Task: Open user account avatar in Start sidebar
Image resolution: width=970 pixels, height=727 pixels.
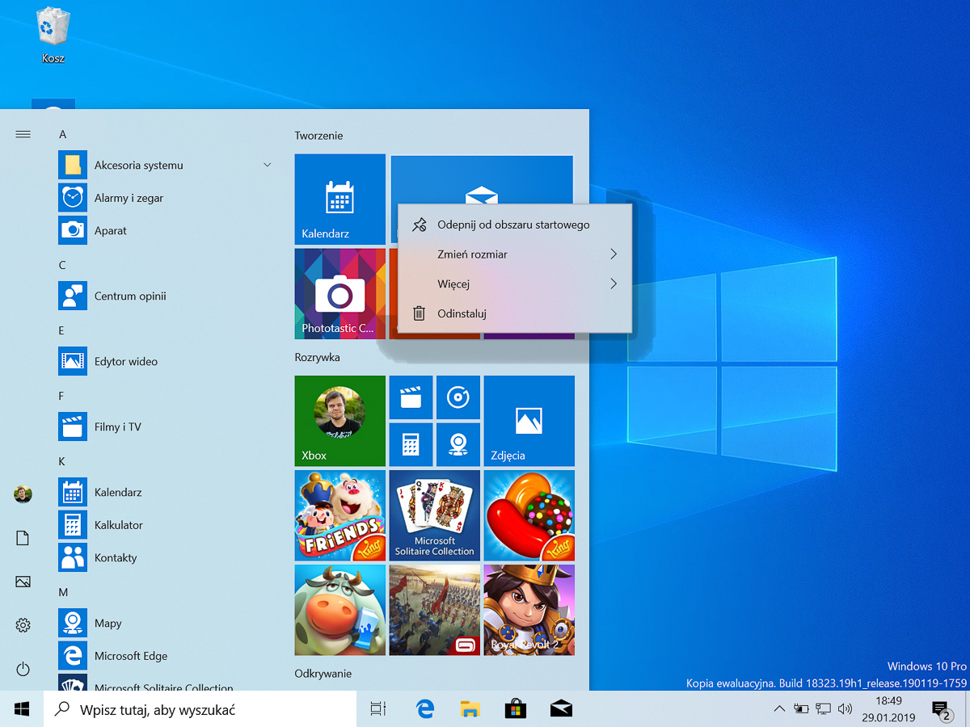Action: [23, 494]
